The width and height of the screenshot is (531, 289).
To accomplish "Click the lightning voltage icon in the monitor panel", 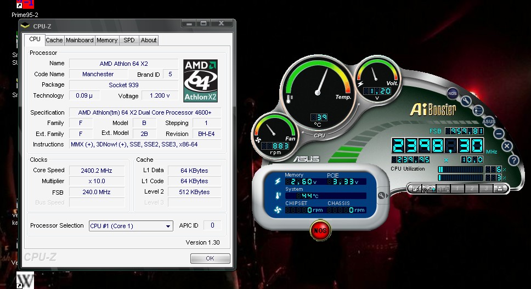I will [278, 182].
